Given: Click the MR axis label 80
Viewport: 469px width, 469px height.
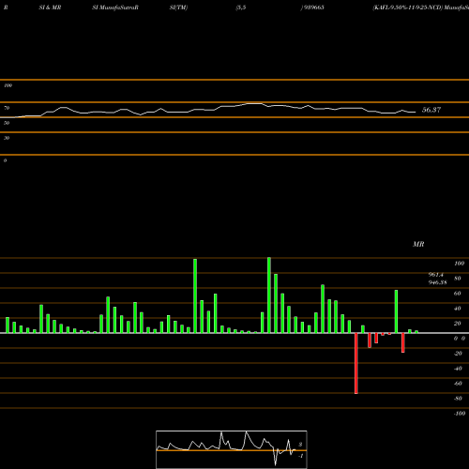Looking at the screenshot, I should tap(458, 279).
